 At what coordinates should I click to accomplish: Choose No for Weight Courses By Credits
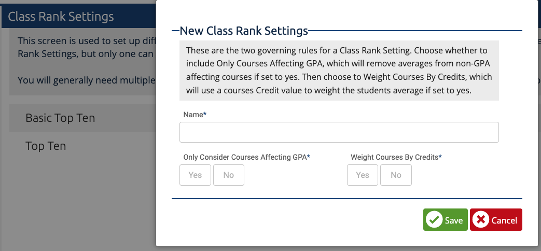(x=396, y=175)
